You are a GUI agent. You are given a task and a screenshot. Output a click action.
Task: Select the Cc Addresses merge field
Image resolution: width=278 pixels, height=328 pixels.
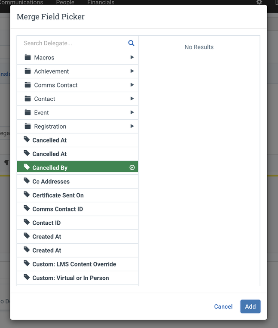coord(77,181)
